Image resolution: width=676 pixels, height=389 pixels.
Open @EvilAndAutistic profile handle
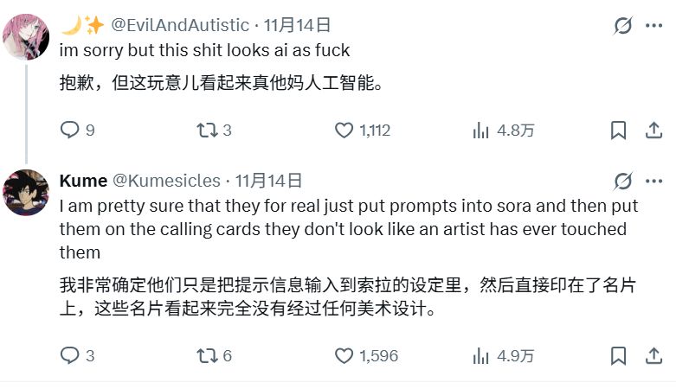180,25
